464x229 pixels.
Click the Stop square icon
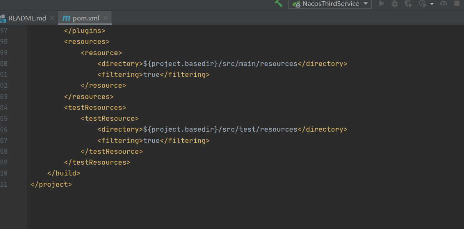[456, 4]
